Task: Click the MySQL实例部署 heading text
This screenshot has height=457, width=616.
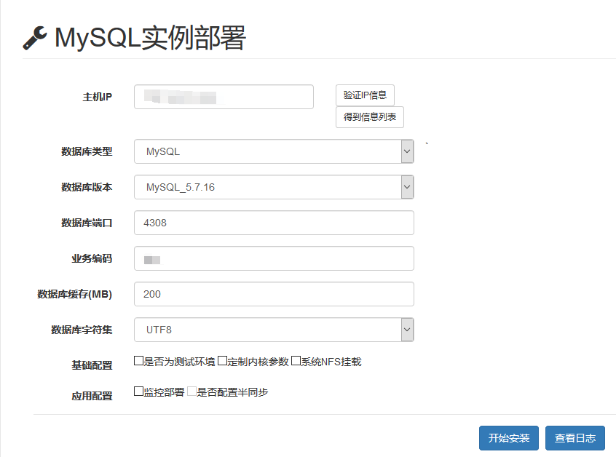Action: coord(150,38)
